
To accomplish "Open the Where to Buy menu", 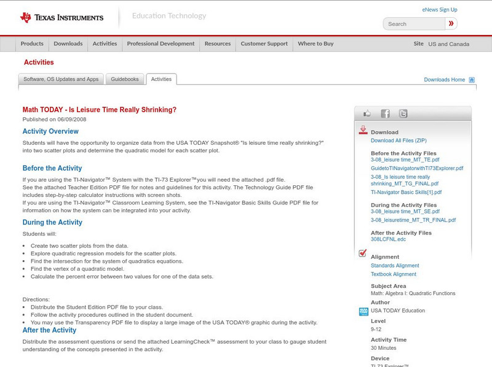I will (x=315, y=44).
